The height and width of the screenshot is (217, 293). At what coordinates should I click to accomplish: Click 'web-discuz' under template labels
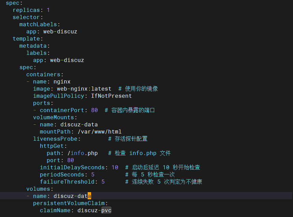pos(67,60)
